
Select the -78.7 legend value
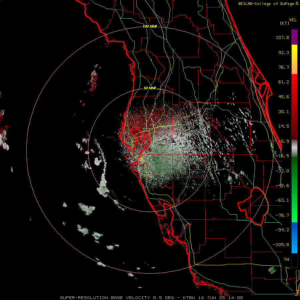click(x=282, y=215)
